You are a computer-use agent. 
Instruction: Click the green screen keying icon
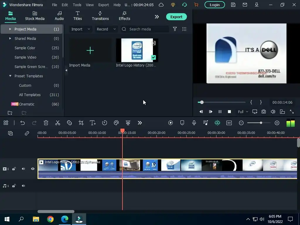[128, 123]
